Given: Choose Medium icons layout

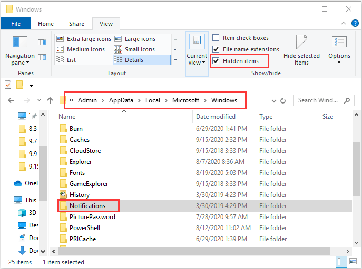Looking at the screenshot, I should [x=81, y=49].
